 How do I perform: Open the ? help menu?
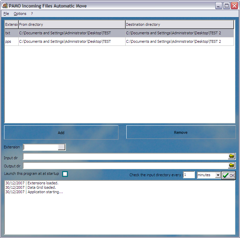click(x=32, y=14)
